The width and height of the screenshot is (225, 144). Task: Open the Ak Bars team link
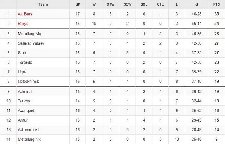click(25, 14)
